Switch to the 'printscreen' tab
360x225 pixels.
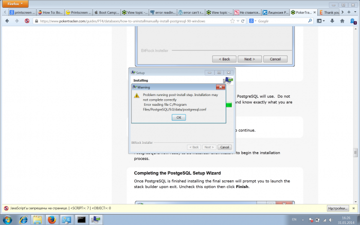[22, 12]
